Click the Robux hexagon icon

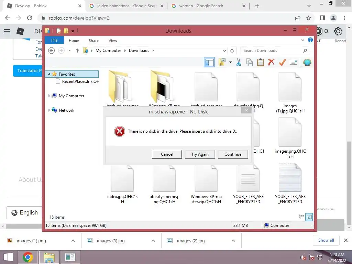coord(319,31)
